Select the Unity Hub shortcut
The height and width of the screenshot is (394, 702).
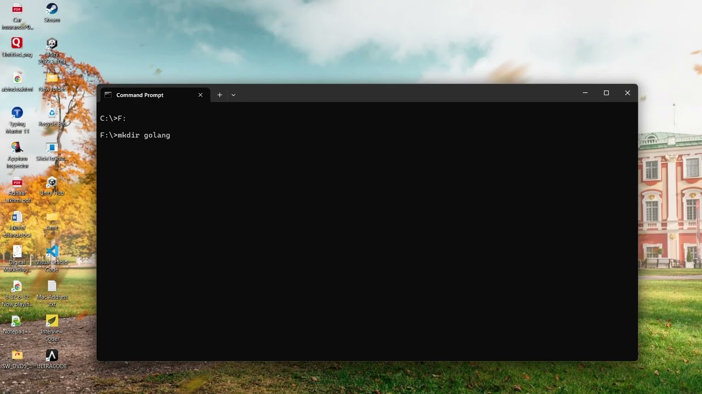tap(52, 182)
